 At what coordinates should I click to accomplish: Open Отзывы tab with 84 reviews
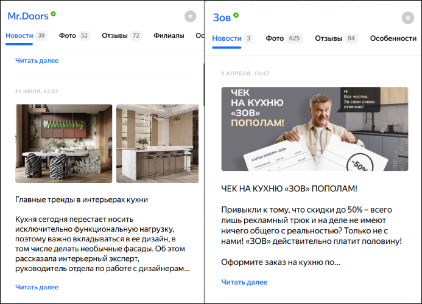click(336, 38)
